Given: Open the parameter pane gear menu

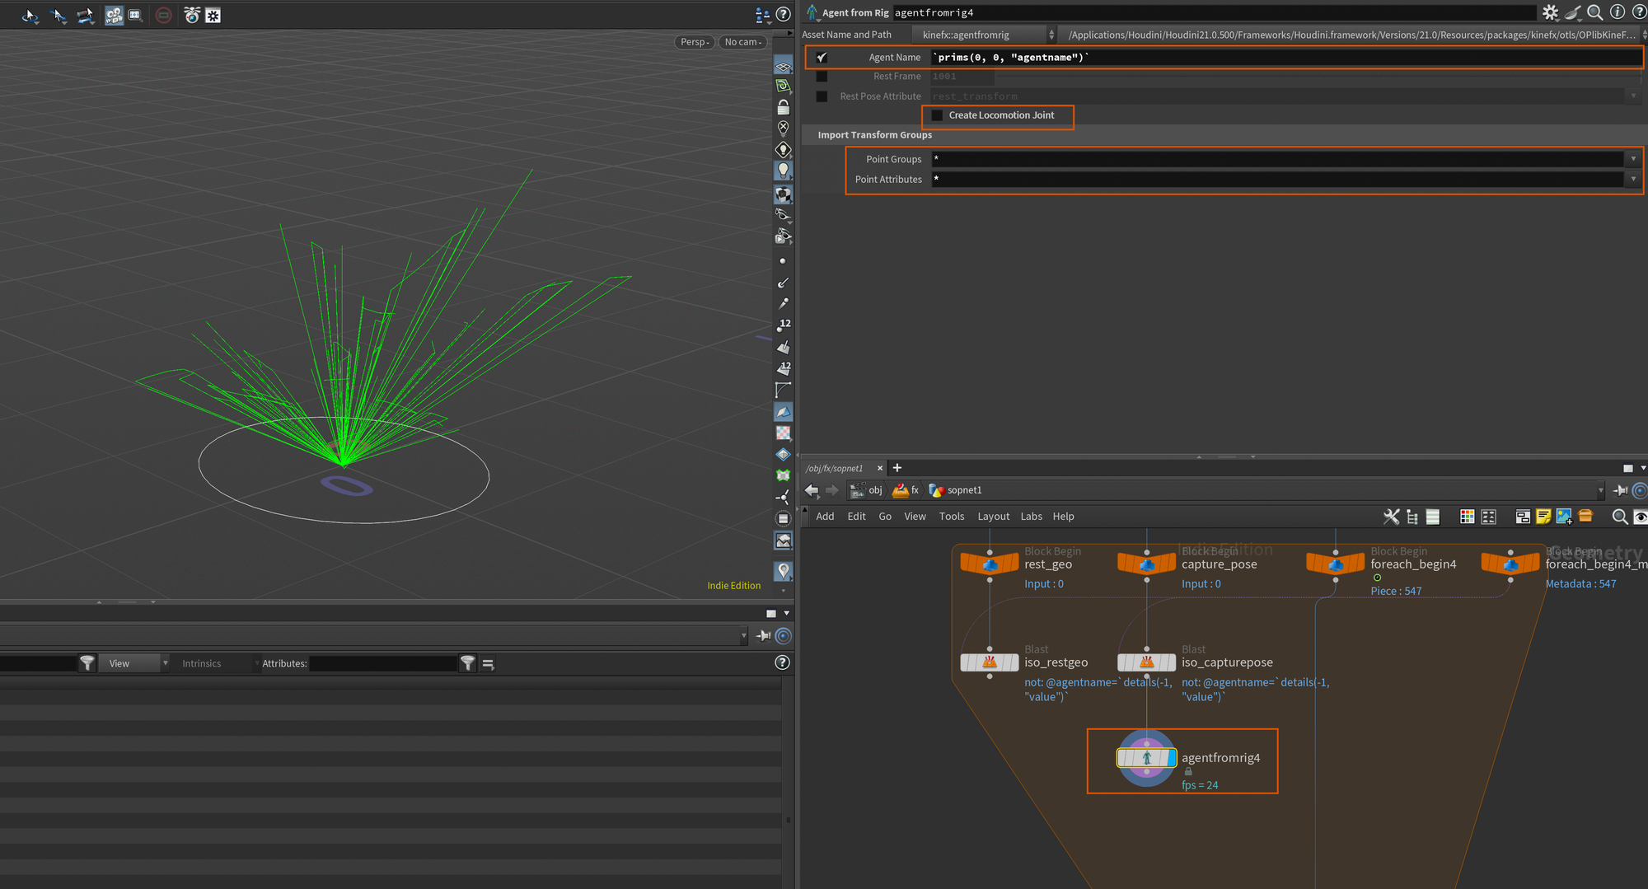Looking at the screenshot, I should pyautogui.click(x=1550, y=12).
